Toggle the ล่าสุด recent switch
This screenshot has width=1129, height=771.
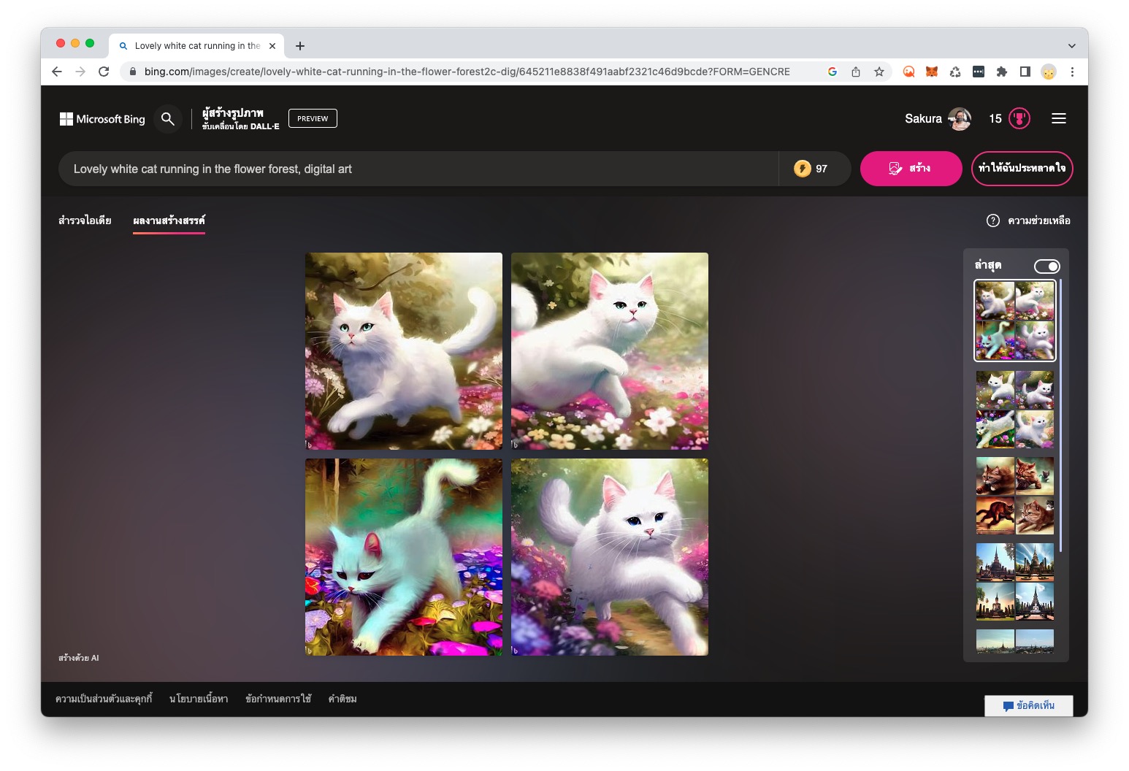pyautogui.click(x=1046, y=266)
